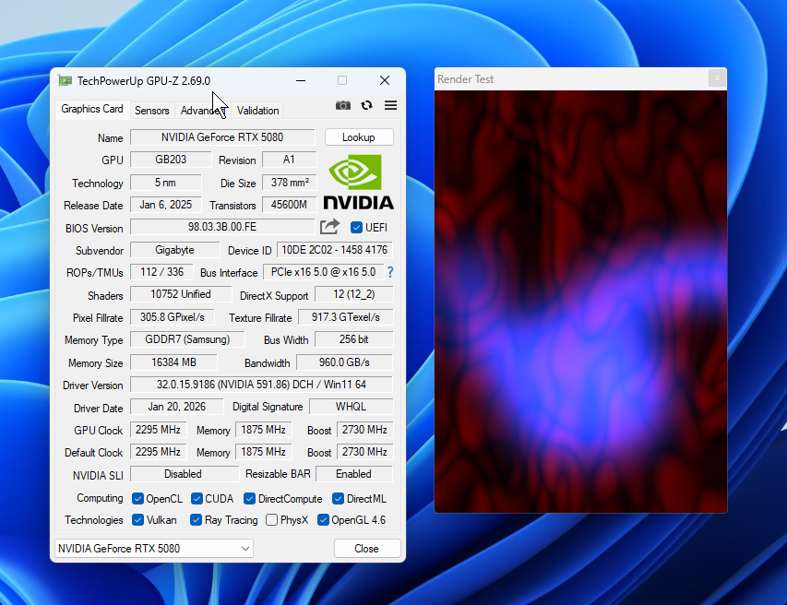Click the Device ID value 10DE 2C02
Screen dimensions: 787x605
[x=334, y=250]
